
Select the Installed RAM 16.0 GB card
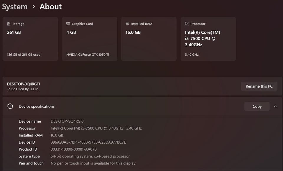pos(149,39)
